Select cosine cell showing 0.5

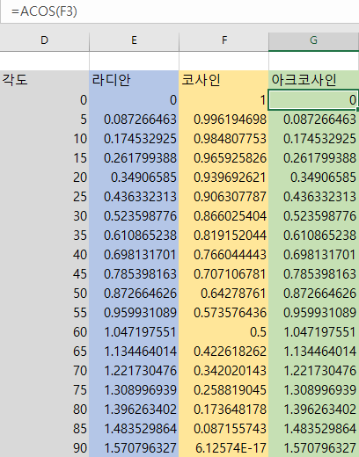[x=223, y=332]
